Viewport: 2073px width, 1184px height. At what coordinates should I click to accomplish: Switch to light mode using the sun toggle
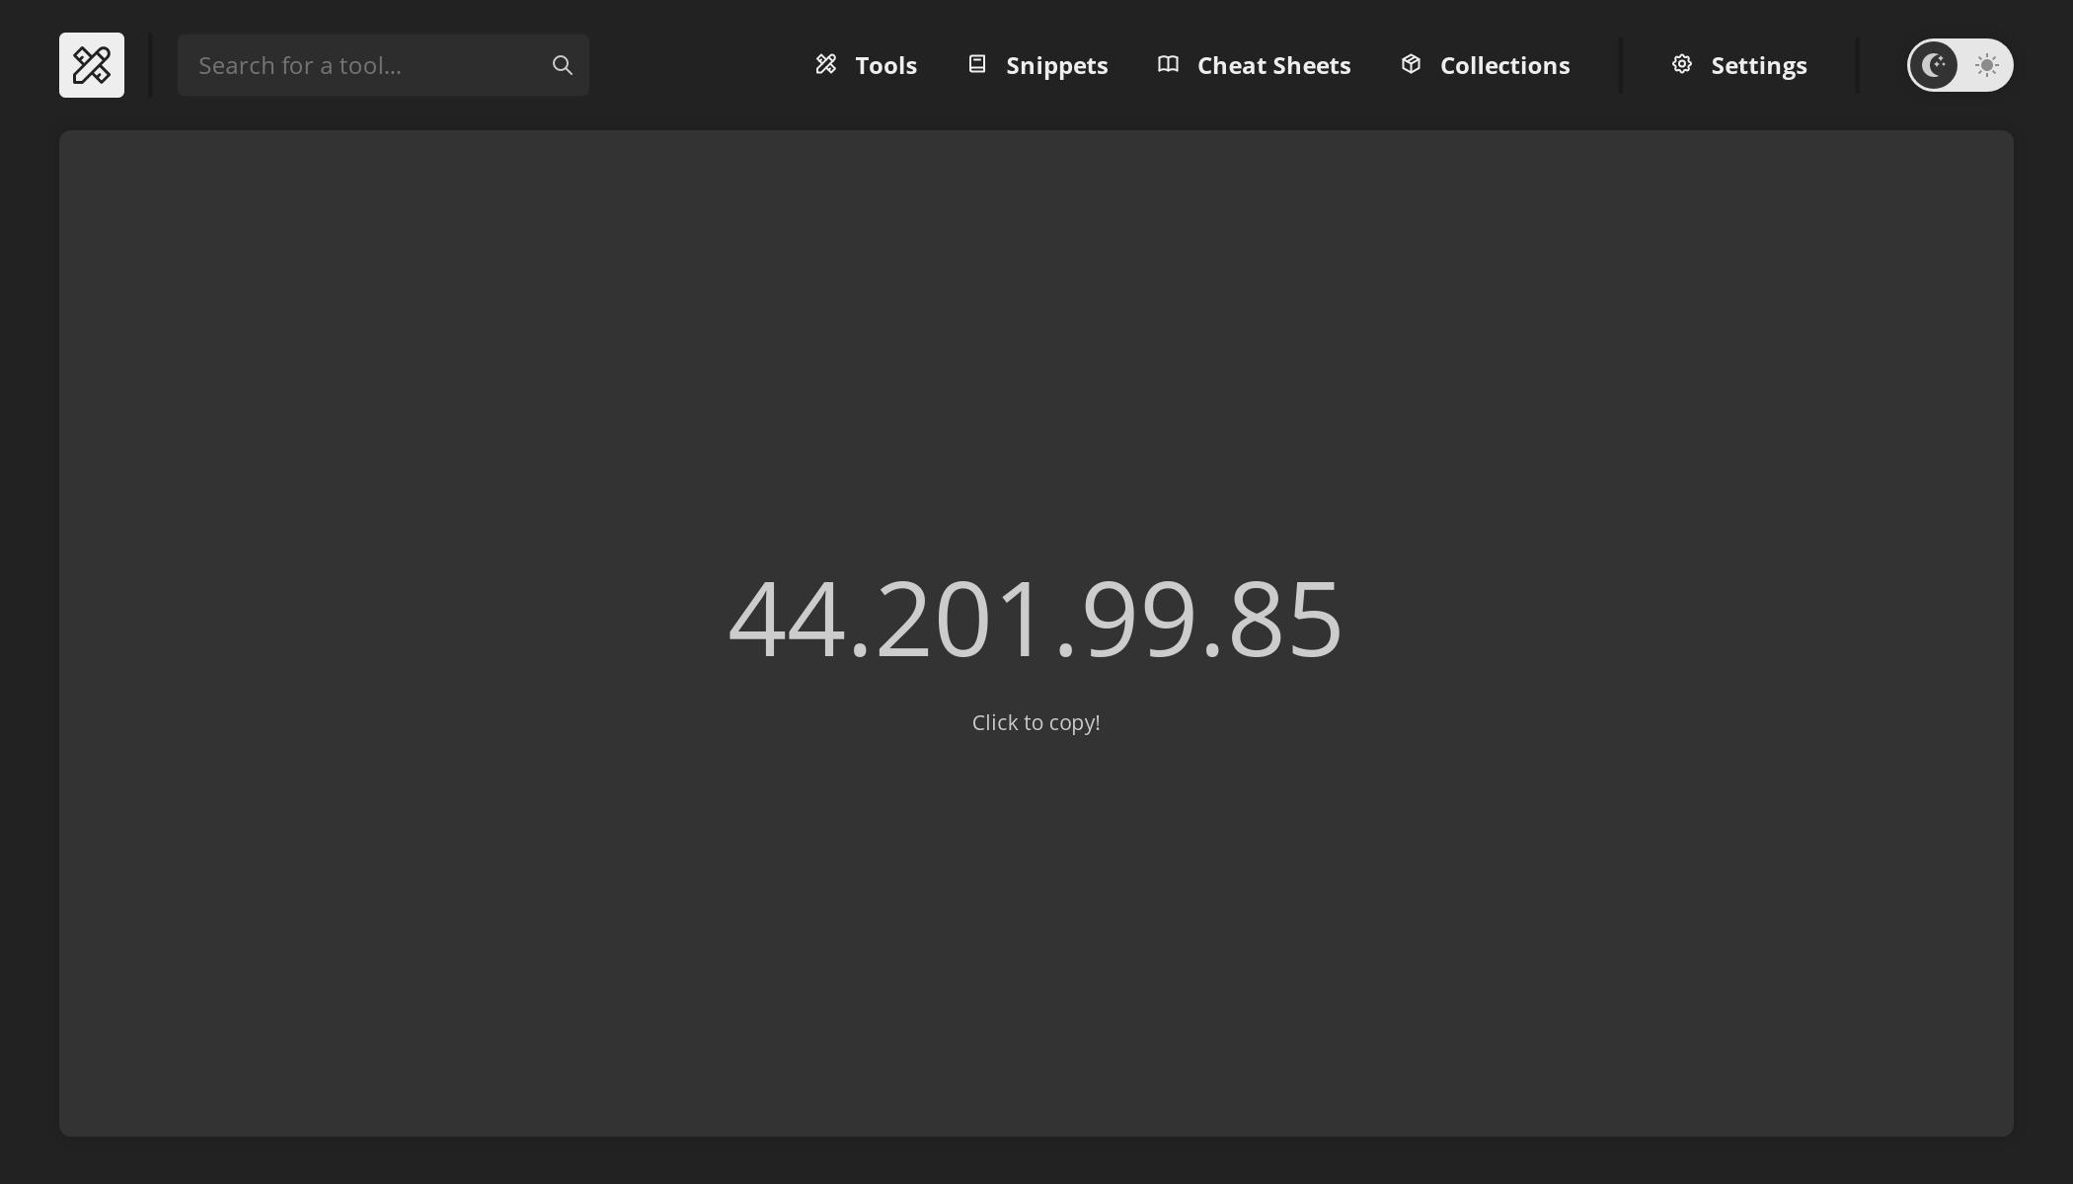pos(1985,65)
